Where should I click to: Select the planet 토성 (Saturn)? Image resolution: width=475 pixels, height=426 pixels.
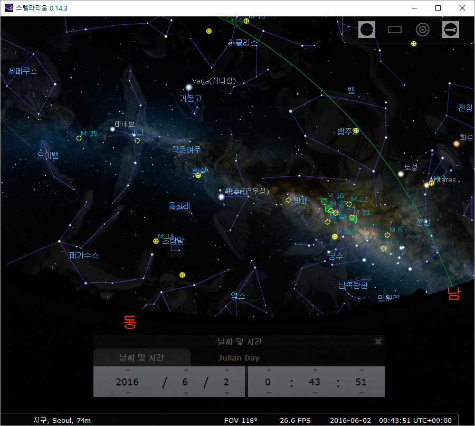coord(401,174)
